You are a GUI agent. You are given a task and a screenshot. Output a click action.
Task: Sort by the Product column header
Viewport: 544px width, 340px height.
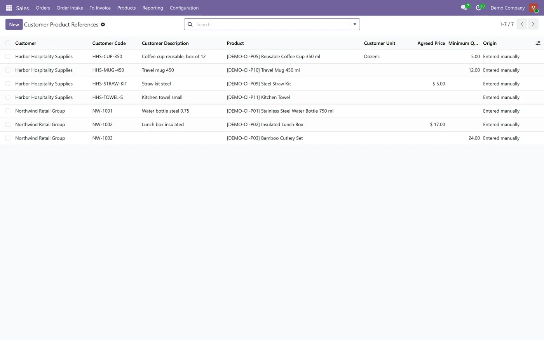(x=235, y=43)
